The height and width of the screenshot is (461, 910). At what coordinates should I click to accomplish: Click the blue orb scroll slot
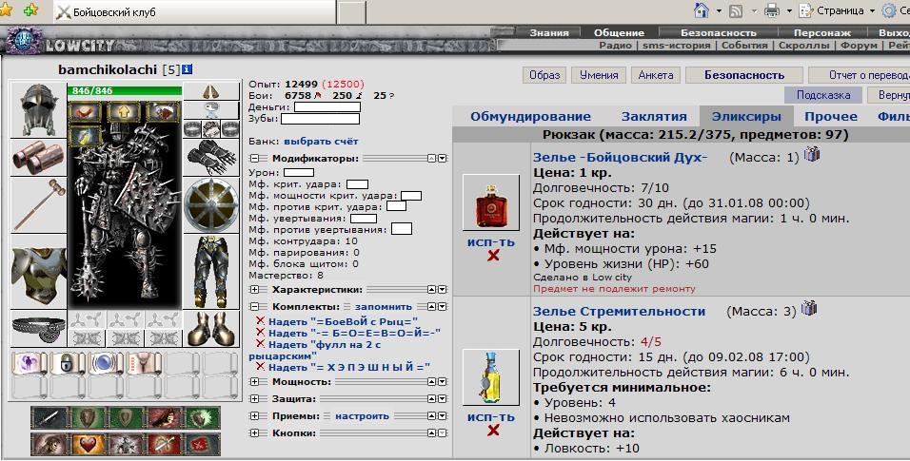point(106,364)
